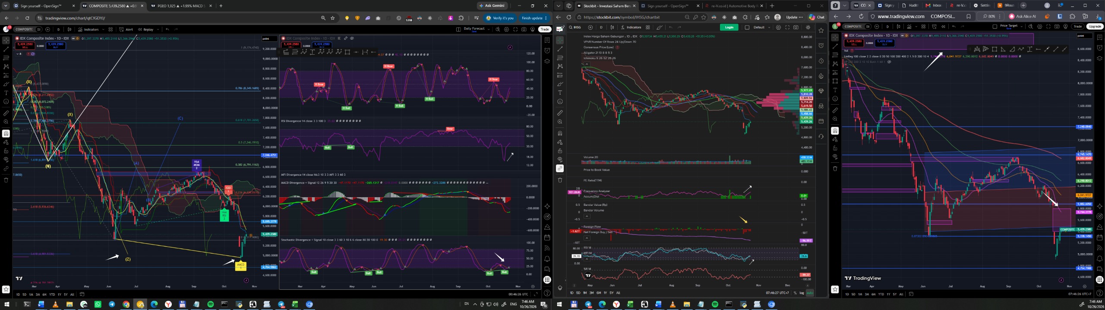This screenshot has height=310, width=1105.
Task: Click SELL 5,439.2580 button on left chart
Action: 25,45
